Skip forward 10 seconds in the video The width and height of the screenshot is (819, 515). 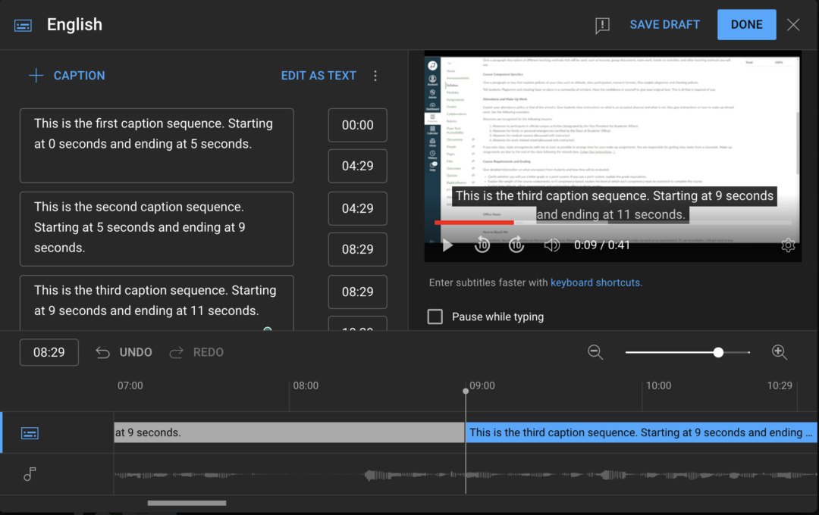(516, 245)
